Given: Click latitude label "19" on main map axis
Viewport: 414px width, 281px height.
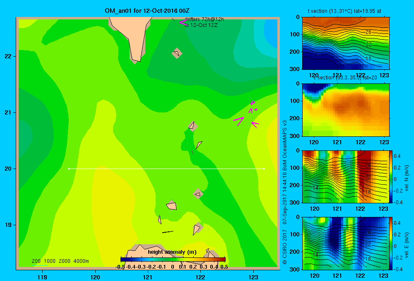Looking at the screenshot, I should (8, 225).
